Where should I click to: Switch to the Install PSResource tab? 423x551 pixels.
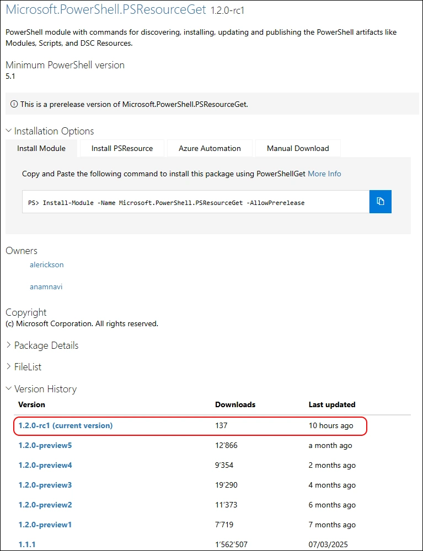[x=122, y=148]
